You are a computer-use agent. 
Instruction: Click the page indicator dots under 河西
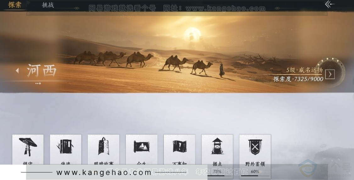pyautogui.click(x=38, y=84)
